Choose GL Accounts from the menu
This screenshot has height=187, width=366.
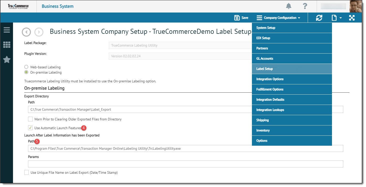coord(292,59)
